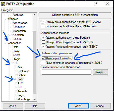Viewport: 114px width, 111px height.
Task: Toggle Attempt authentication using Pageant
Action: [43, 38]
